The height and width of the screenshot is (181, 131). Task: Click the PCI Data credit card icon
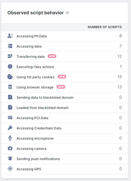pos(10,118)
